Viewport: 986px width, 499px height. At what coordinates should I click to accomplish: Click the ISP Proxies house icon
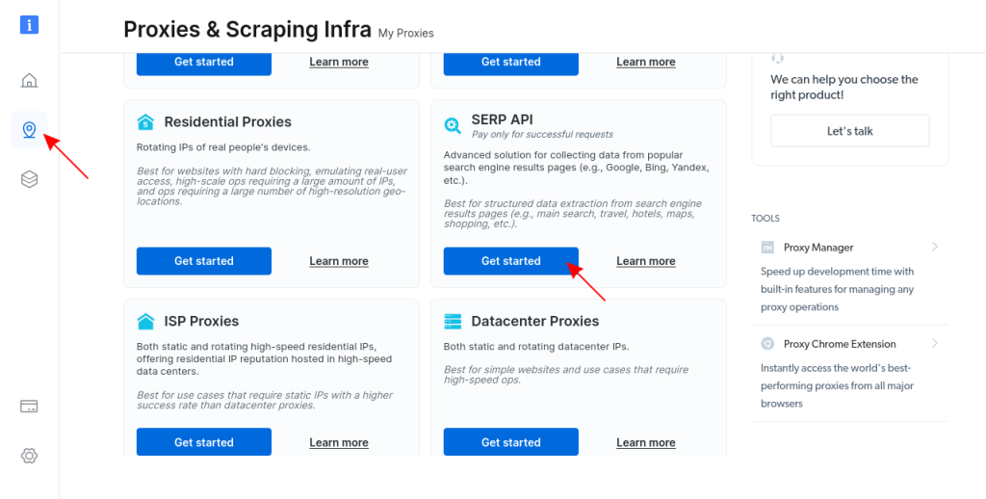click(145, 322)
